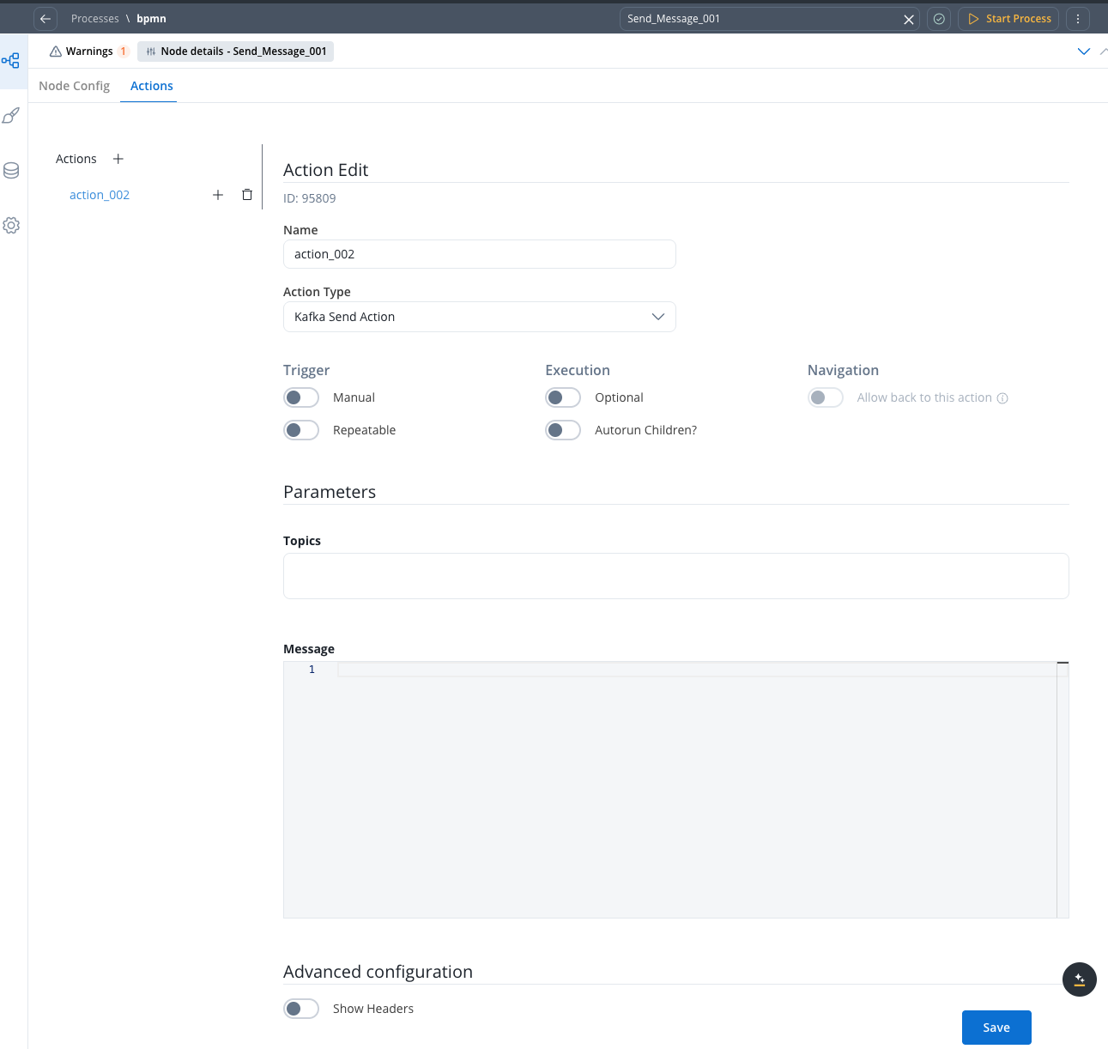1108x1049 pixels.
Task: Open the brush styling sidebar icon
Action: 11,116
